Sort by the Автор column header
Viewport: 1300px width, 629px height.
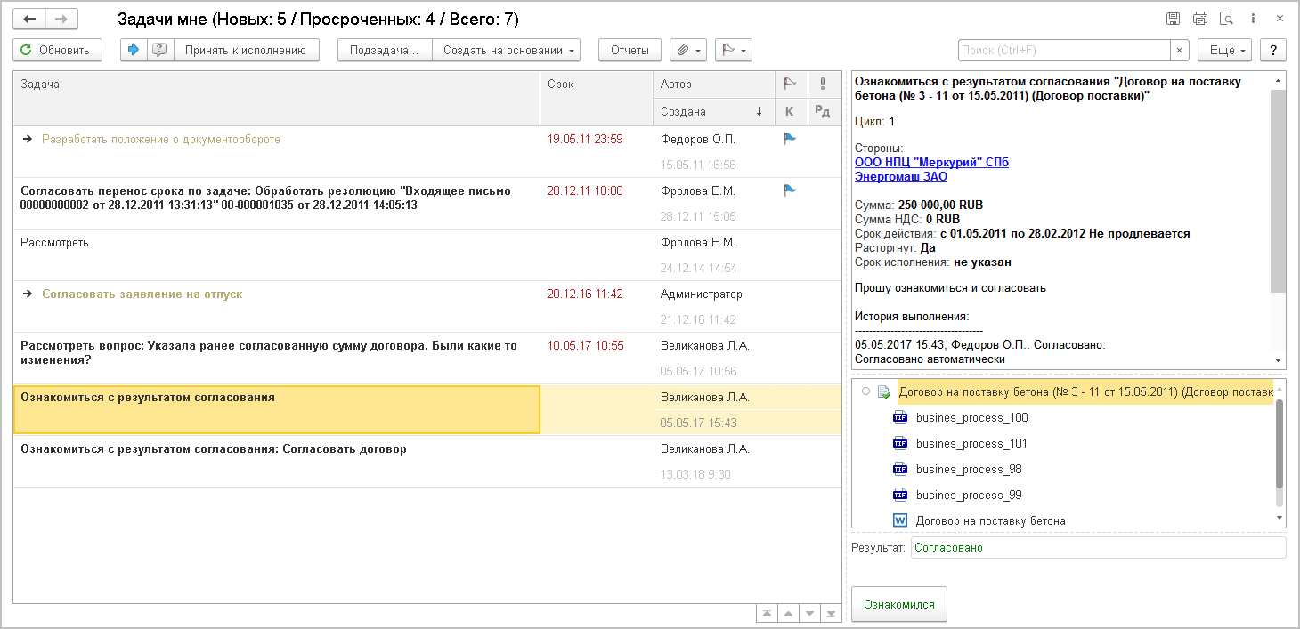pos(714,85)
